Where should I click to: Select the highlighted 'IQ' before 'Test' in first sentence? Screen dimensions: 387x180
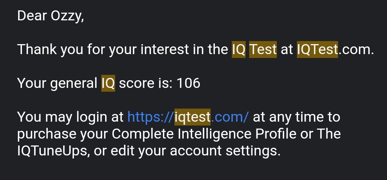tap(239, 50)
